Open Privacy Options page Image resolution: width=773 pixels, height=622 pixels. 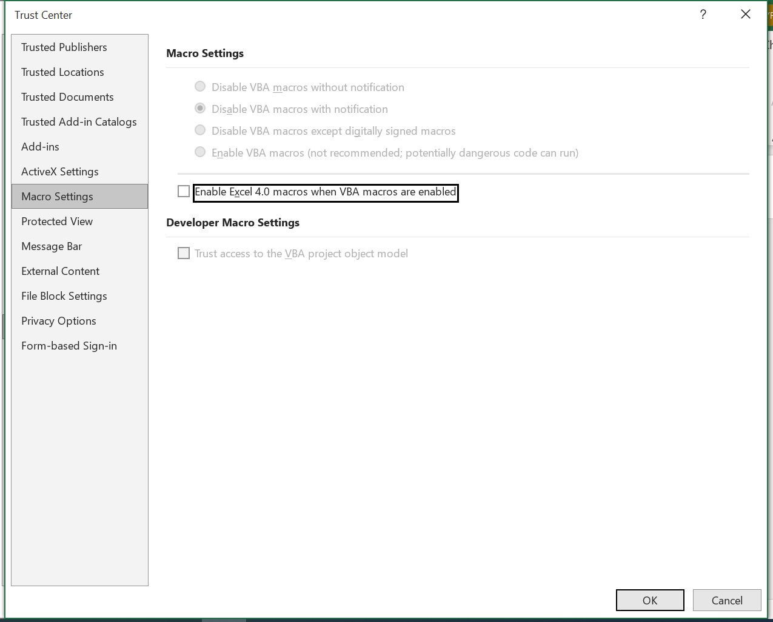coord(79,321)
